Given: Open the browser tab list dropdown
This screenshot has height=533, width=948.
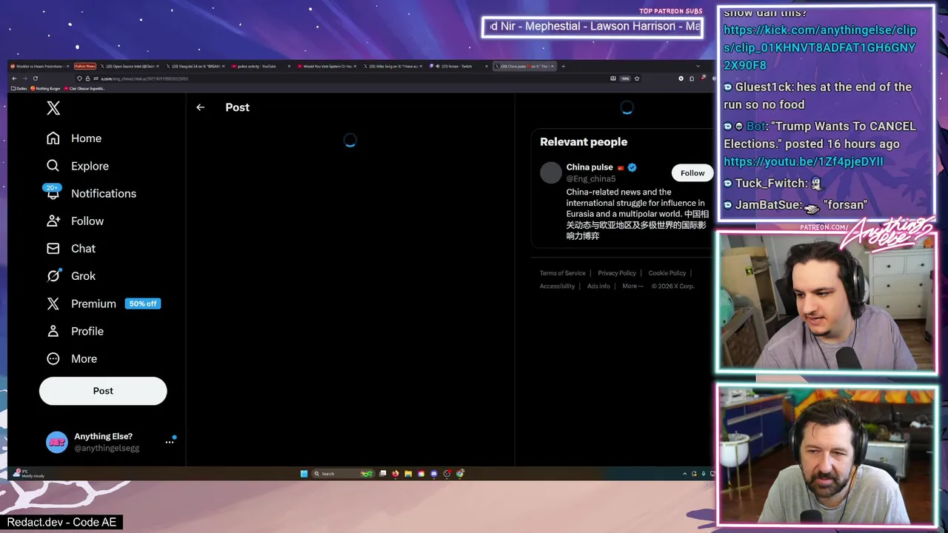Looking at the screenshot, I should 698,66.
